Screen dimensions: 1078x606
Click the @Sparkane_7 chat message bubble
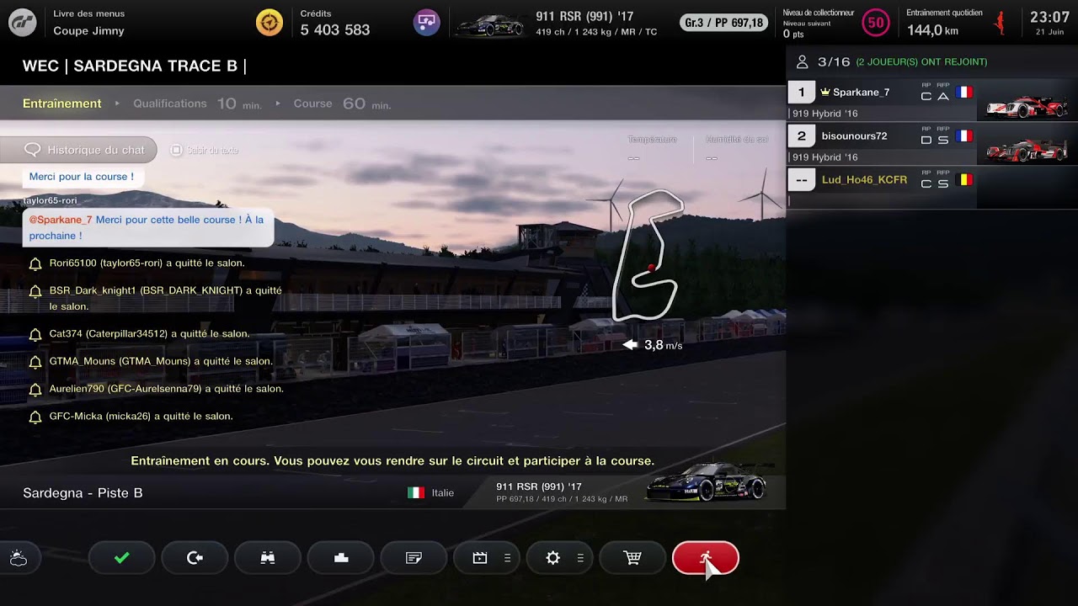[148, 227]
